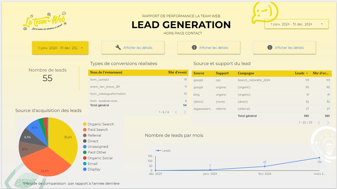Select event_lien_brevo_SR row
This screenshot has height=189, width=337.
tap(138, 87)
